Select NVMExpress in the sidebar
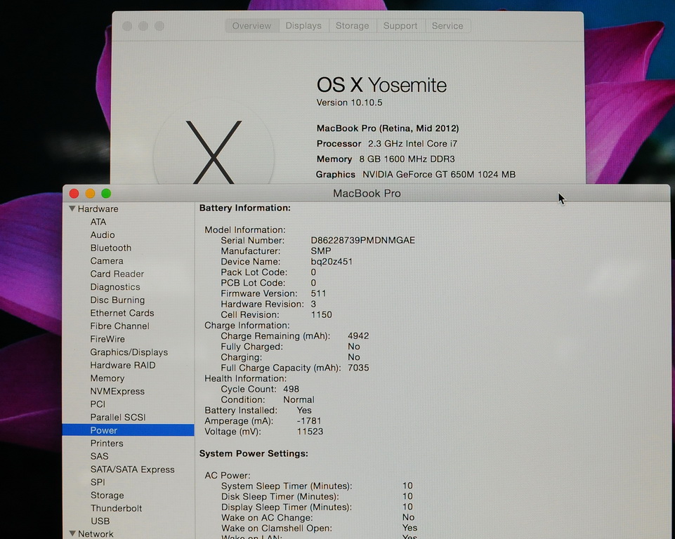 point(117,392)
